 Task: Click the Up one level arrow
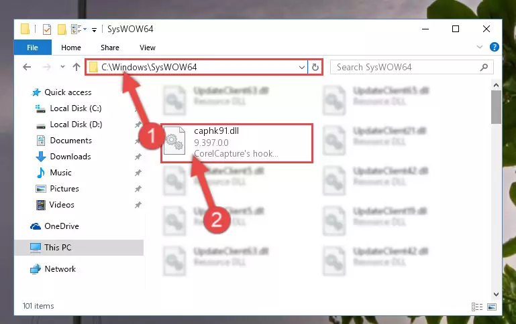pyautogui.click(x=76, y=67)
